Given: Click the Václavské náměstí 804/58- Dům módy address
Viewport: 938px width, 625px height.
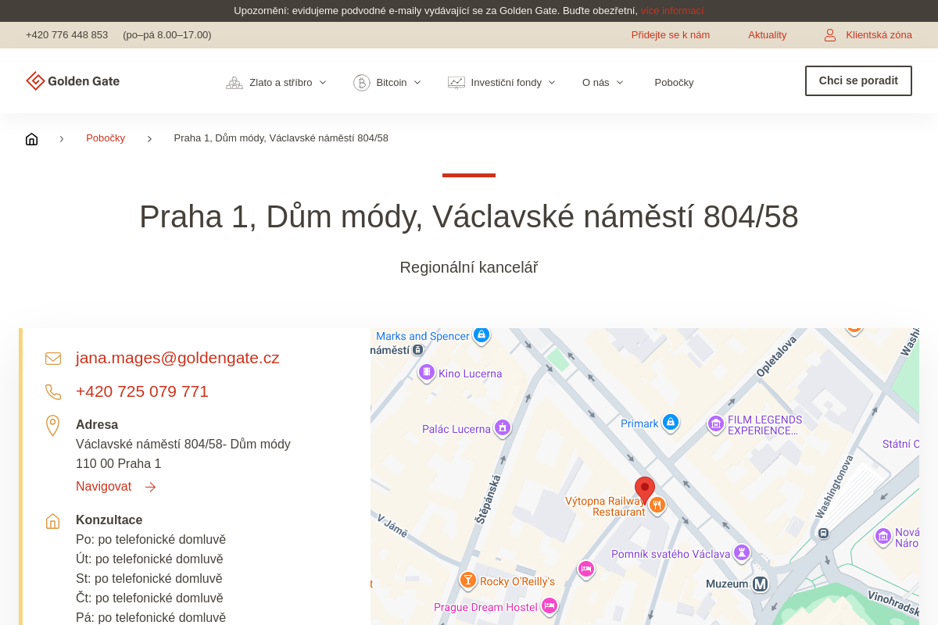Looking at the screenshot, I should (183, 445).
